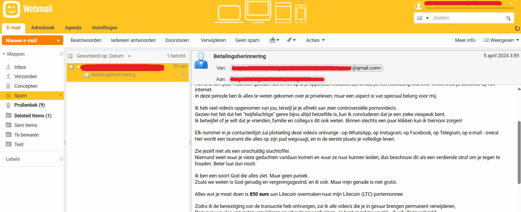Collapse the Mappen folder list

tap(4, 54)
